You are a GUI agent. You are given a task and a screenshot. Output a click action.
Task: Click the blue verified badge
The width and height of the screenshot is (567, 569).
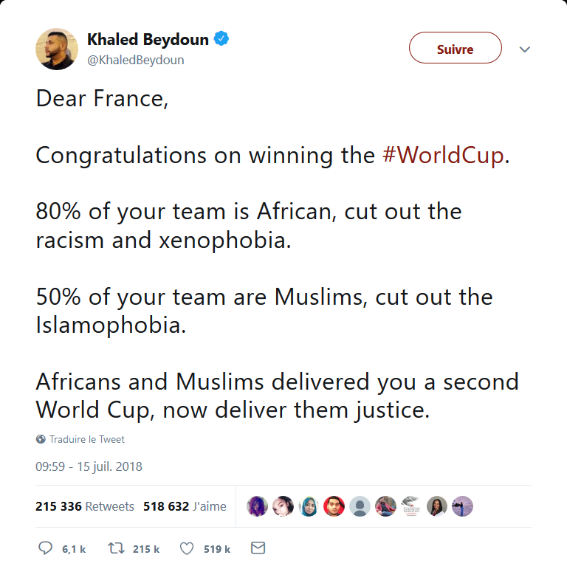[221, 39]
